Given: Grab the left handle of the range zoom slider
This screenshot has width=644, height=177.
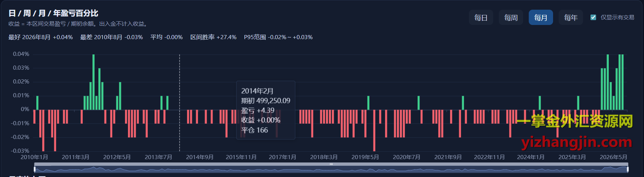Looking at the screenshot, I should click(x=35, y=169).
